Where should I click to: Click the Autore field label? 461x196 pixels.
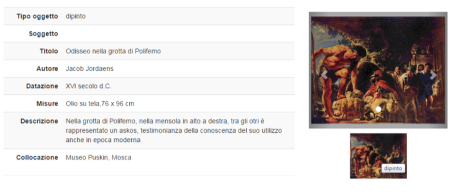[47, 69]
